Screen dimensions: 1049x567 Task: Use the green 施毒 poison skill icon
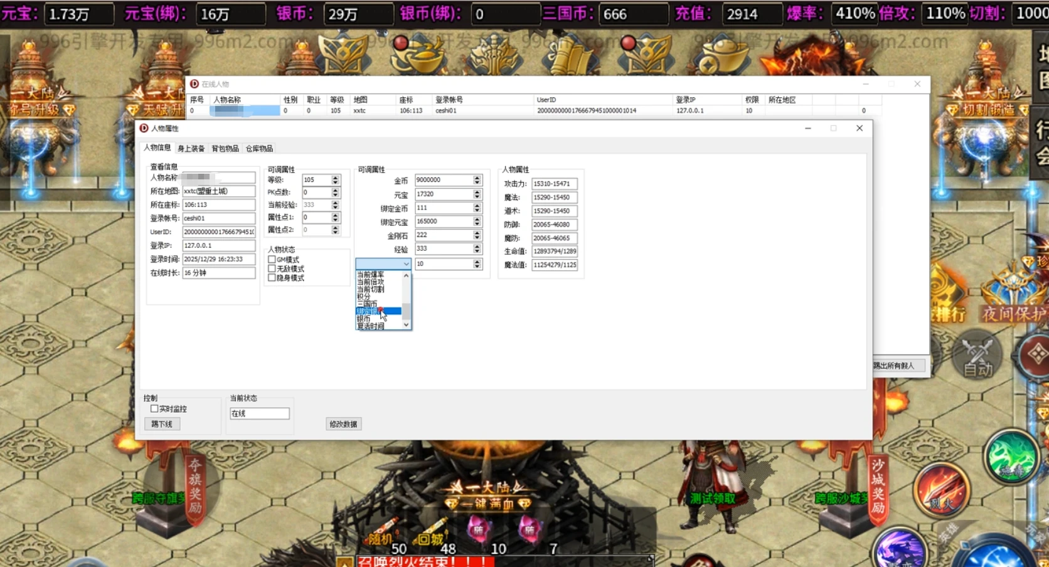(x=1011, y=458)
